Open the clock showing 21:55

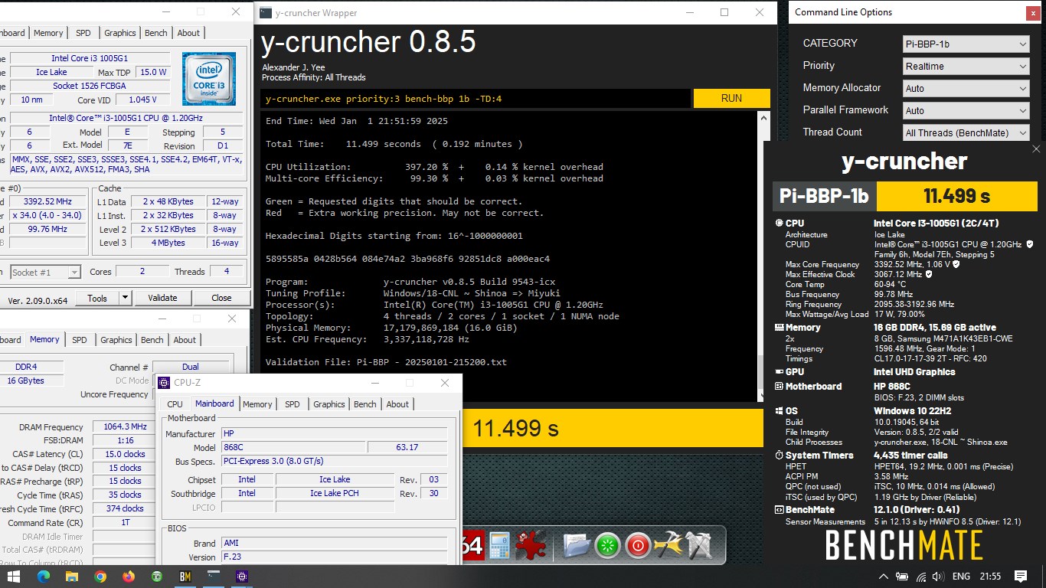coord(989,577)
